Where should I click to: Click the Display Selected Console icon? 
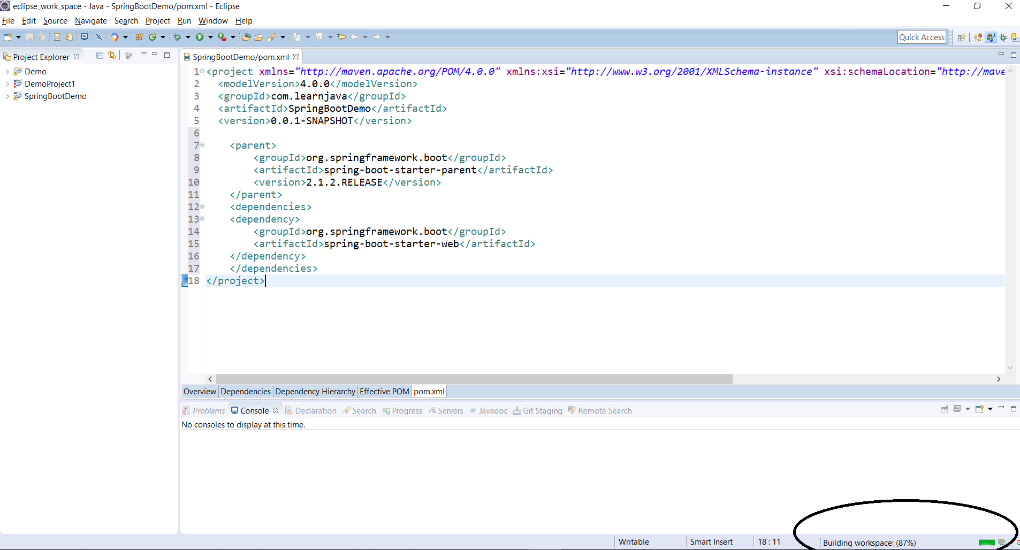coord(957,409)
